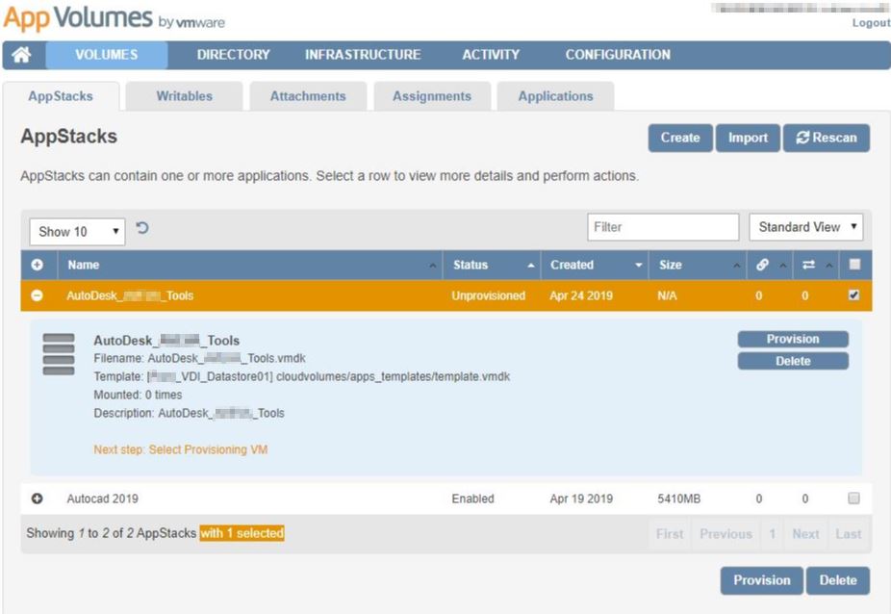Go to Previous page in pagination
The height and width of the screenshot is (614, 891).
726,534
